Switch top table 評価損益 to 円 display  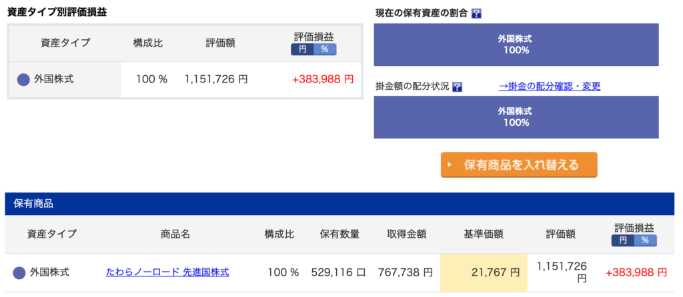(303, 49)
